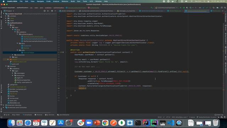Open the Refactor menu
This screenshot has height=128, width=227.
coord(65,1)
